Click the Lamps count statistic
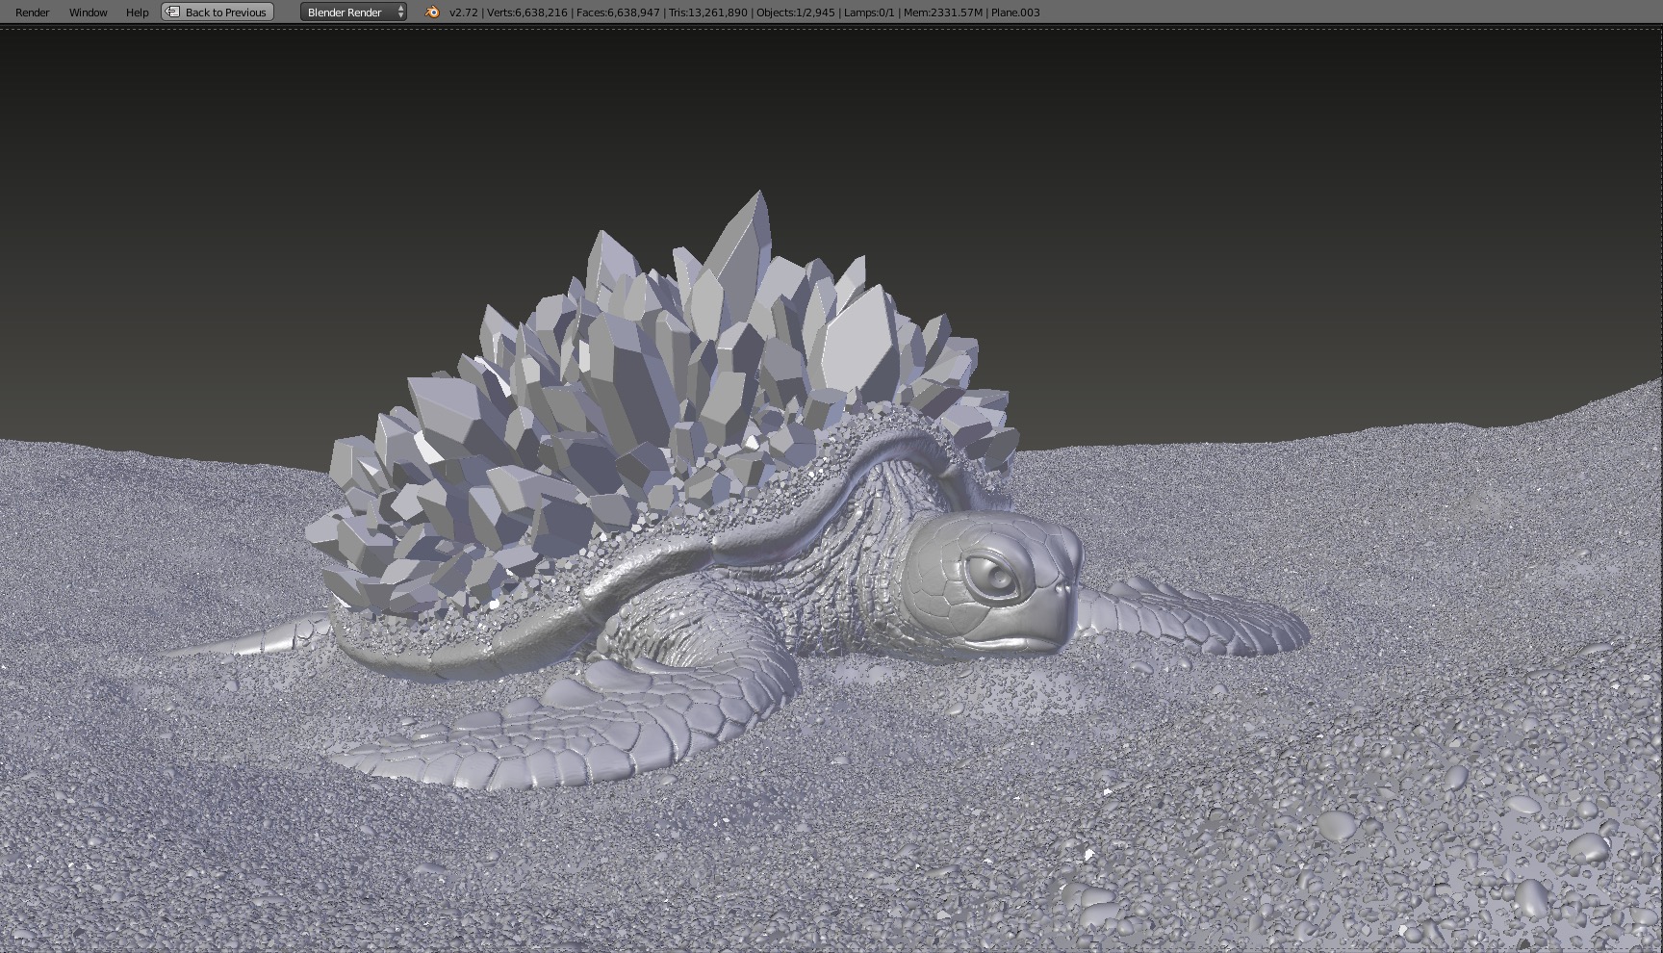This screenshot has width=1663, height=953. 869,13
